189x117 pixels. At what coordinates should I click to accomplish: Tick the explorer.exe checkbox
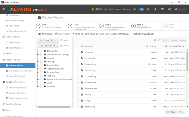pos(78,82)
